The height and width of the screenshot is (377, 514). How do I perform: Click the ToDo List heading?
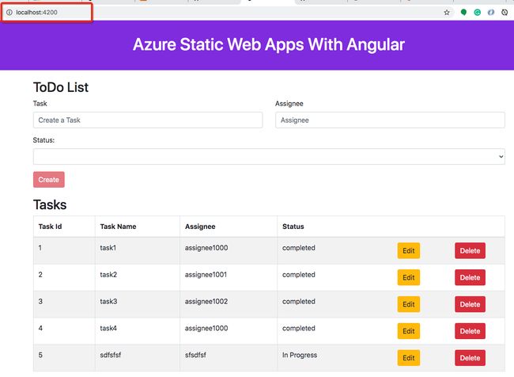coord(61,87)
